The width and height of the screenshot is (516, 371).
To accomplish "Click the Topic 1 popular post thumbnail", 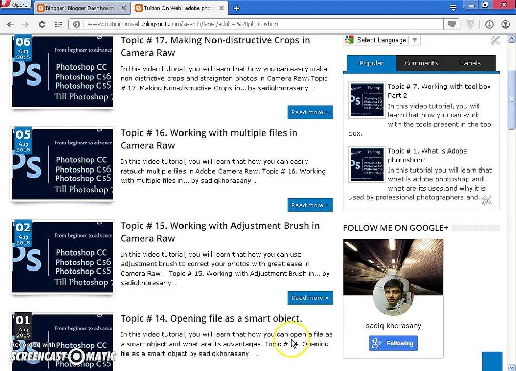I will [367, 164].
